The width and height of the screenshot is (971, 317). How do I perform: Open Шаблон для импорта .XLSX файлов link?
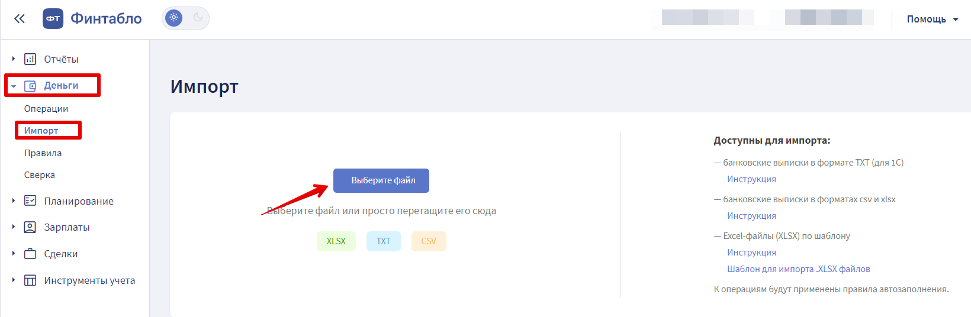click(798, 269)
